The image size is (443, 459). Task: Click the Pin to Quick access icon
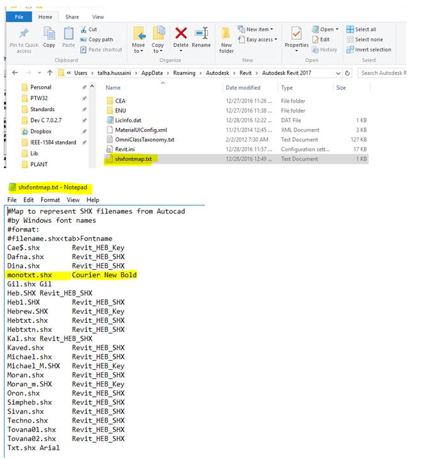click(x=24, y=34)
